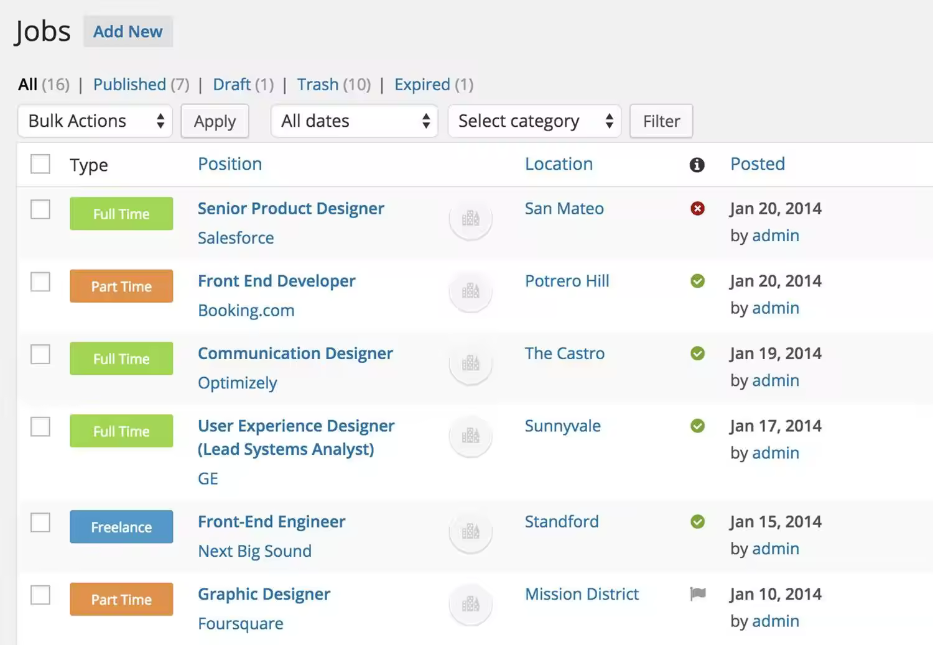This screenshot has height=645, width=933.
Task: Click the Booking.com company logo placeholder
Action: pyautogui.click(x=471, y=291)
